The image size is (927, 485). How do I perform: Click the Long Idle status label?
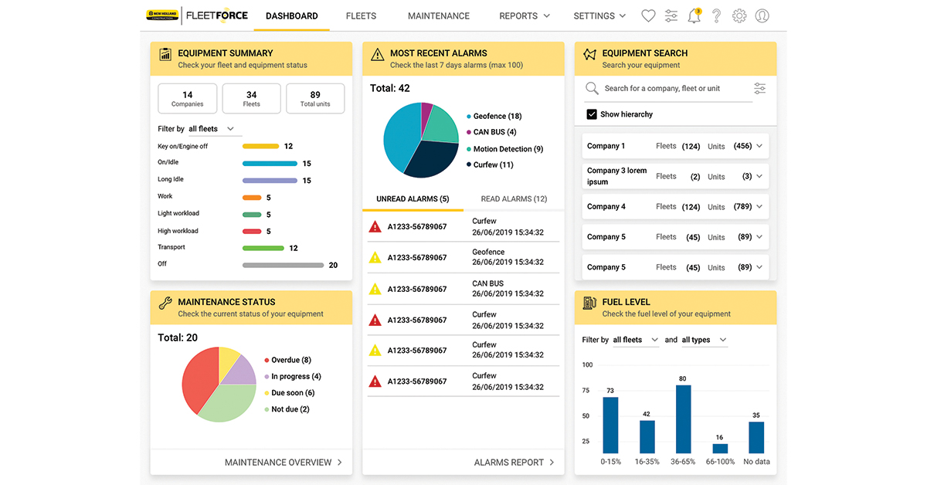pos(171,179)
